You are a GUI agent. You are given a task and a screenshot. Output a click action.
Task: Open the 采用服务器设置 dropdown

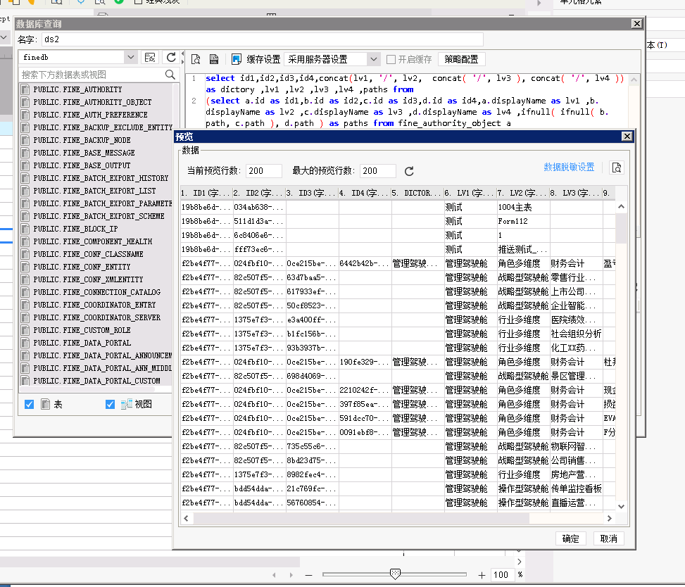(x=373, y=59)
